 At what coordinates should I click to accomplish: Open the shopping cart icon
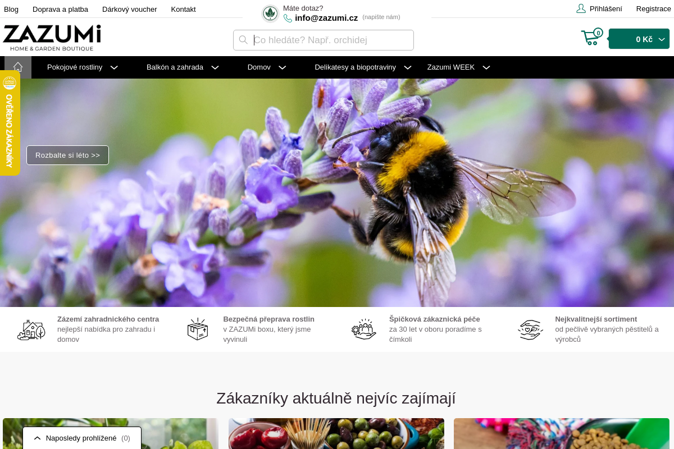[591, 38]
